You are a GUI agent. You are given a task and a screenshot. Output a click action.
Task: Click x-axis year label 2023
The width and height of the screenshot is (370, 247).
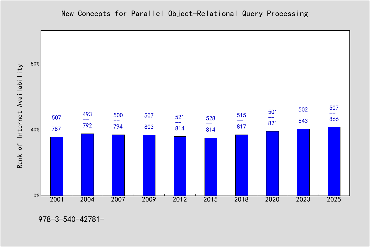[x=303, y=199]
